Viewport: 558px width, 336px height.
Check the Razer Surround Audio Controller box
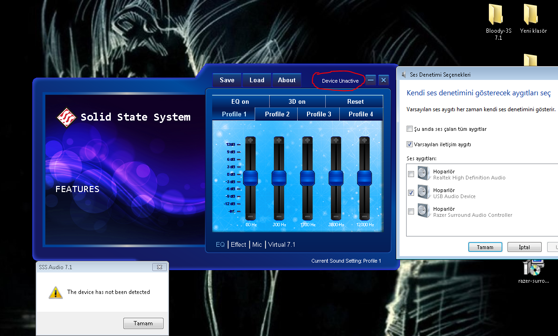pos(411,211)
